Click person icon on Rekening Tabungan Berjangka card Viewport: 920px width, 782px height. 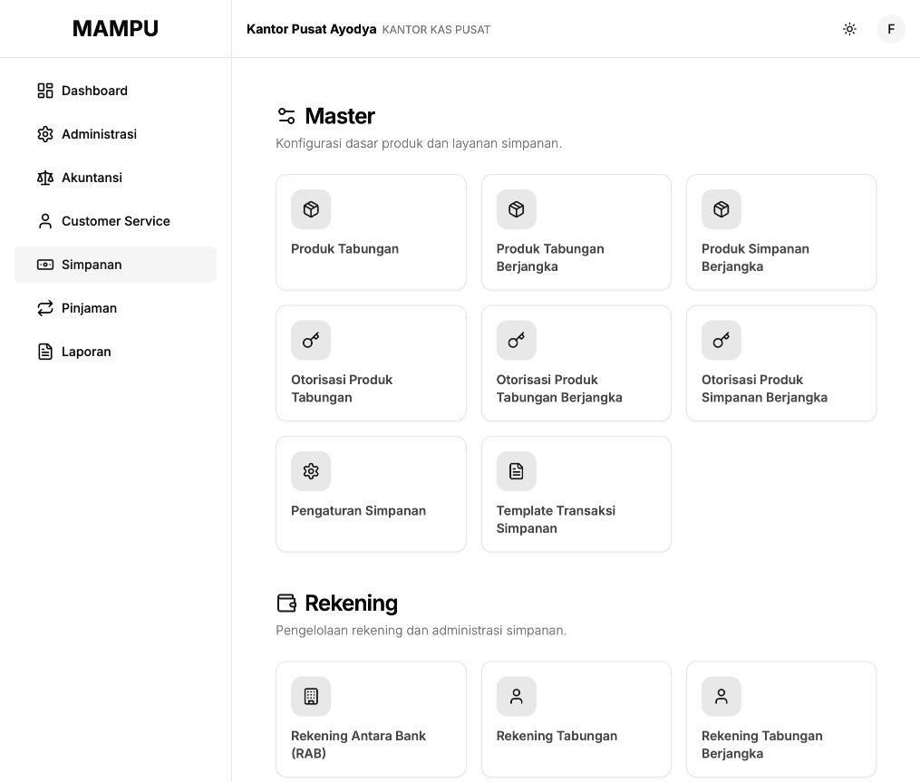tap(721, 696)
